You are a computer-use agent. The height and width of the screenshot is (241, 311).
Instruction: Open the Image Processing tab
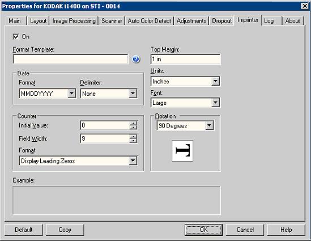point(74,21)
